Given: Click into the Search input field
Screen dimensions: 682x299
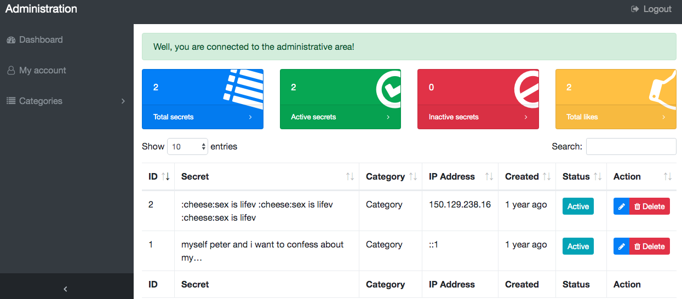Looking at the screenshot, I should click(x=631, y=147).
